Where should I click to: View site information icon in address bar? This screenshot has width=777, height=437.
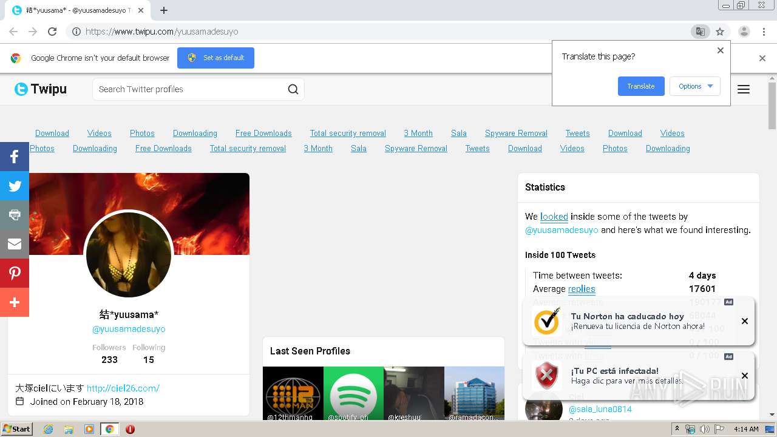pos(76,32)
